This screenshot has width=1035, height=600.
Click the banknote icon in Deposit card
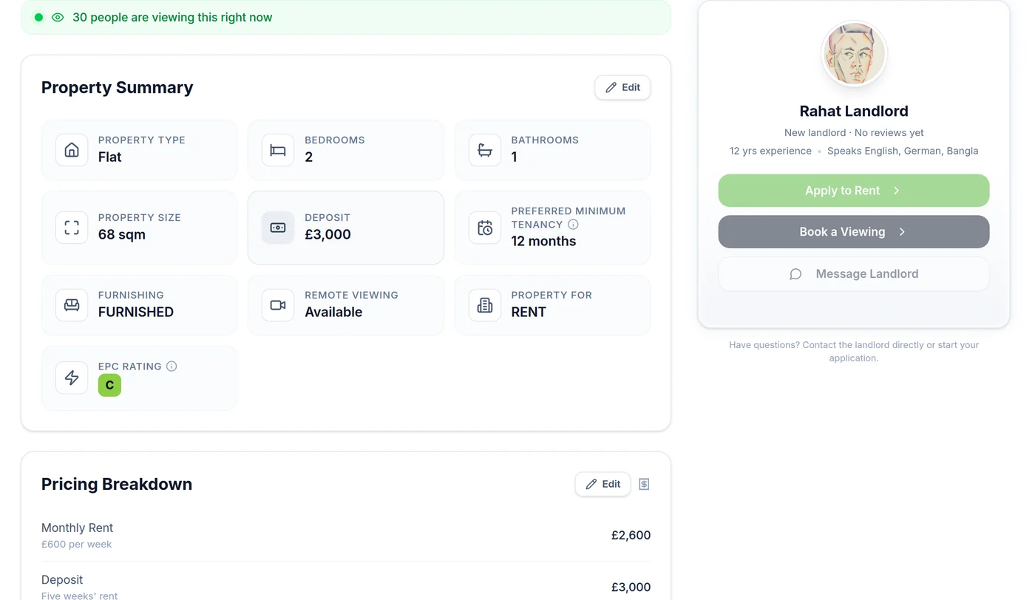278,228
